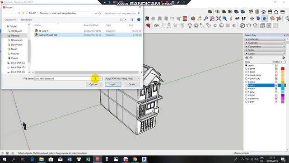Click the File name input field

pos(68,78)
